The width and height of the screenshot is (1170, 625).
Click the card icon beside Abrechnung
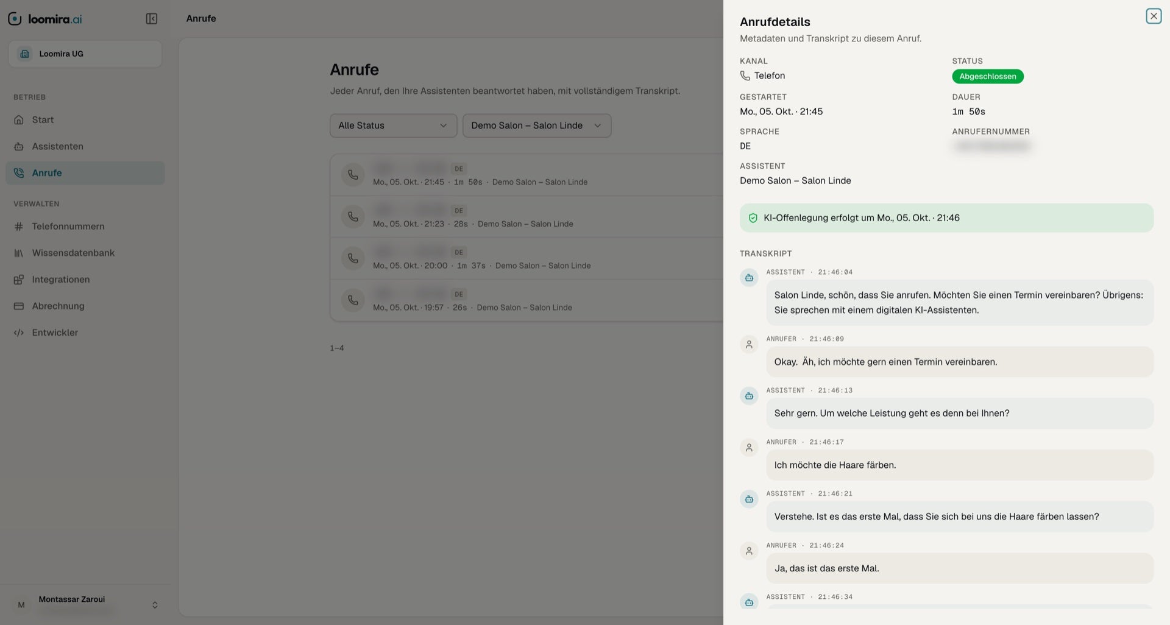click(x=19, y=306)
